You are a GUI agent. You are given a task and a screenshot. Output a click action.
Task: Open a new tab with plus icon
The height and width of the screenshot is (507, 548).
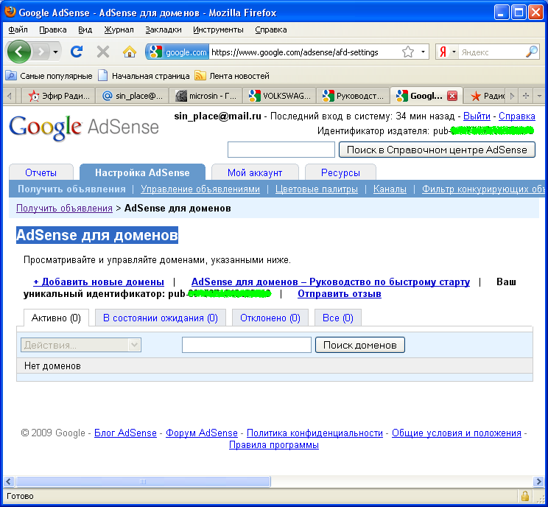click(x=526, y=96)
